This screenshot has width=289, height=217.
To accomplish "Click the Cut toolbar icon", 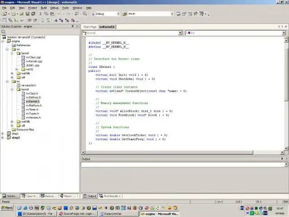I will point(41,14).
